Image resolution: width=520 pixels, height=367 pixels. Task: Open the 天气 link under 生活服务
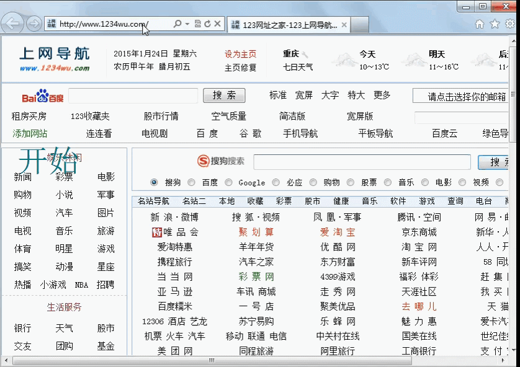[64, 328]
